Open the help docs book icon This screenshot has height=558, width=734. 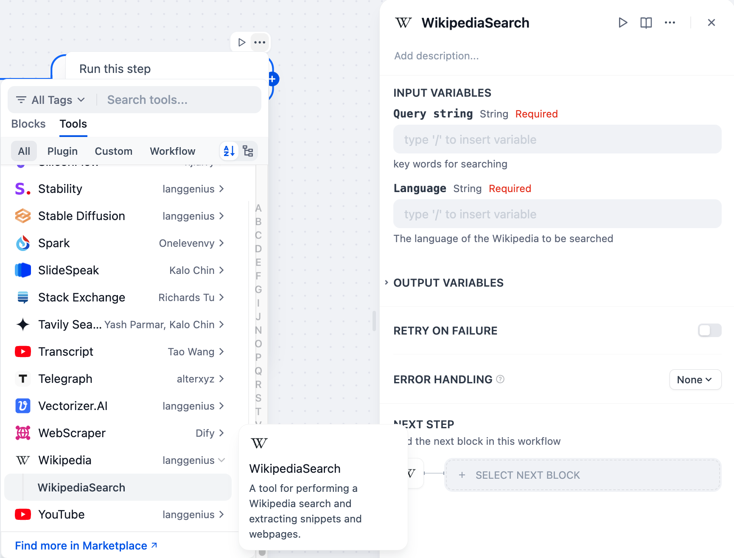point(646,22)
